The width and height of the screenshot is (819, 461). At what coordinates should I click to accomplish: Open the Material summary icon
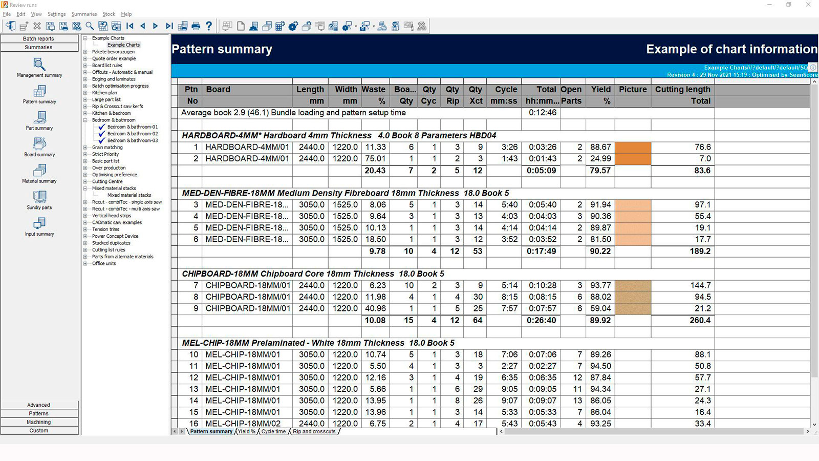39,171
